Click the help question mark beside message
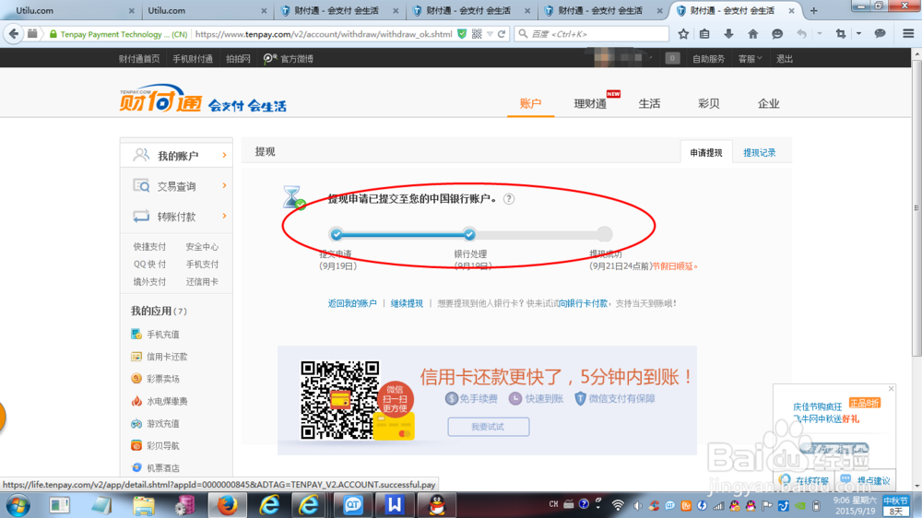The height and width of the screenshot is (518, 922). click(509, 199)
